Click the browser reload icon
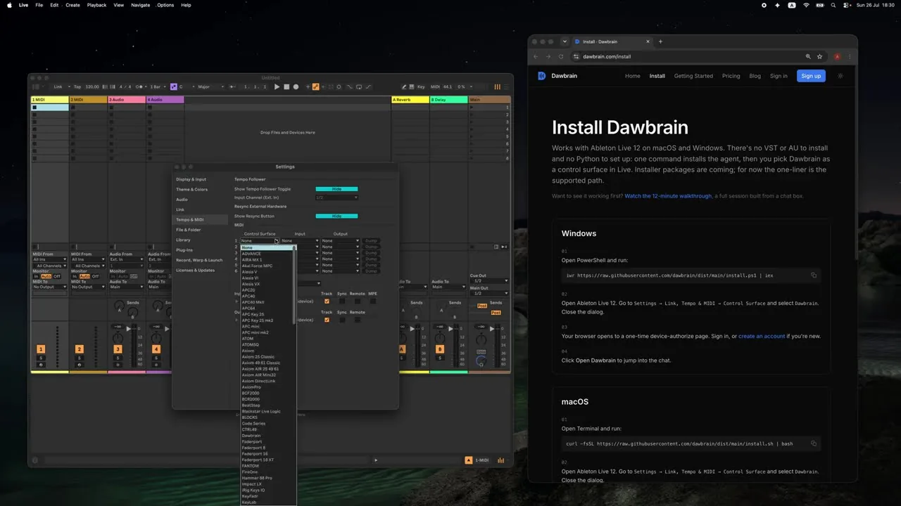This screenshot has height=506, width=901. [x=561, y=56]
